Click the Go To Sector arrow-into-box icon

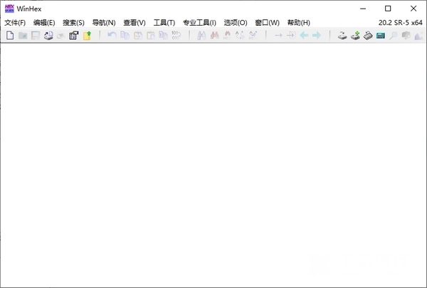point(291,36)
